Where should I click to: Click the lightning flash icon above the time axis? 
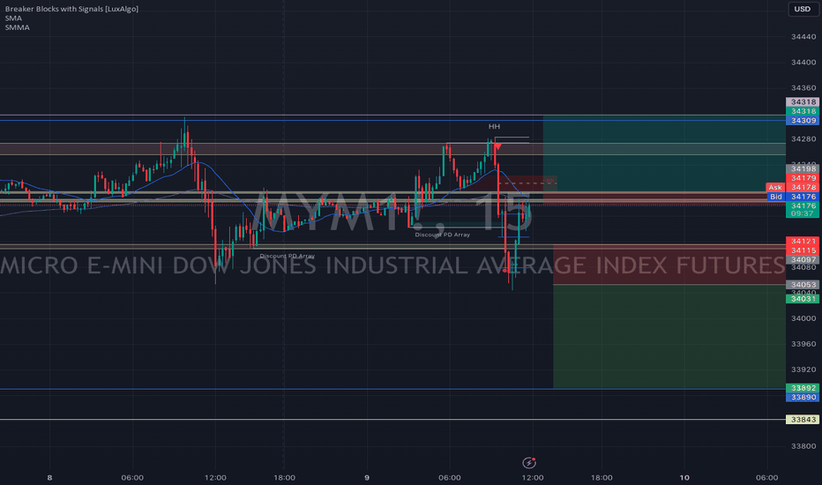529,462
